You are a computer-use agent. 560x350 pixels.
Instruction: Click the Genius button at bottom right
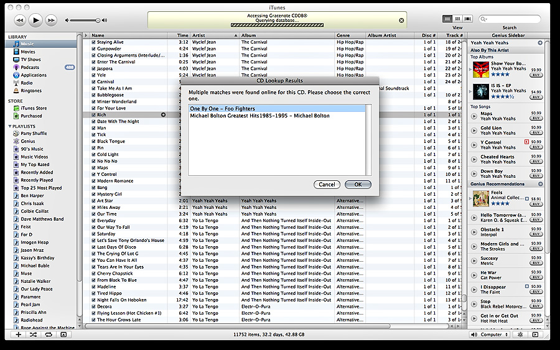tap(520, 334)
